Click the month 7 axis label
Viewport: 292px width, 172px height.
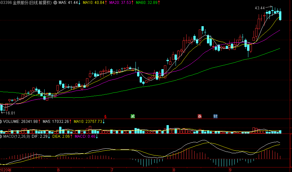112,170
